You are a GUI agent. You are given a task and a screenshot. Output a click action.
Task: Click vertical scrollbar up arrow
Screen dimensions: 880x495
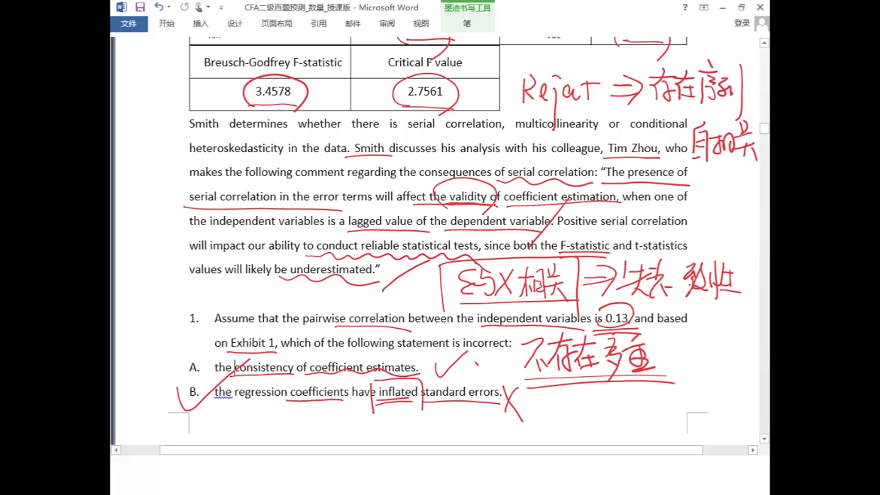(764, 43)
